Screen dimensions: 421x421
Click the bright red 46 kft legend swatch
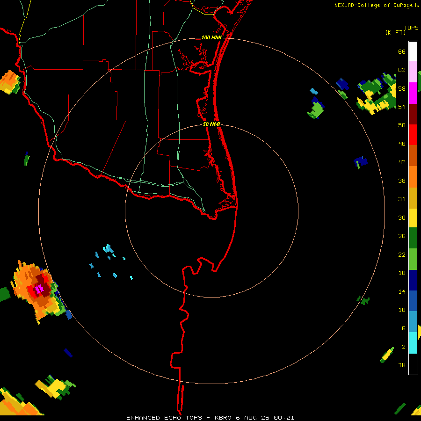point(413,135)
